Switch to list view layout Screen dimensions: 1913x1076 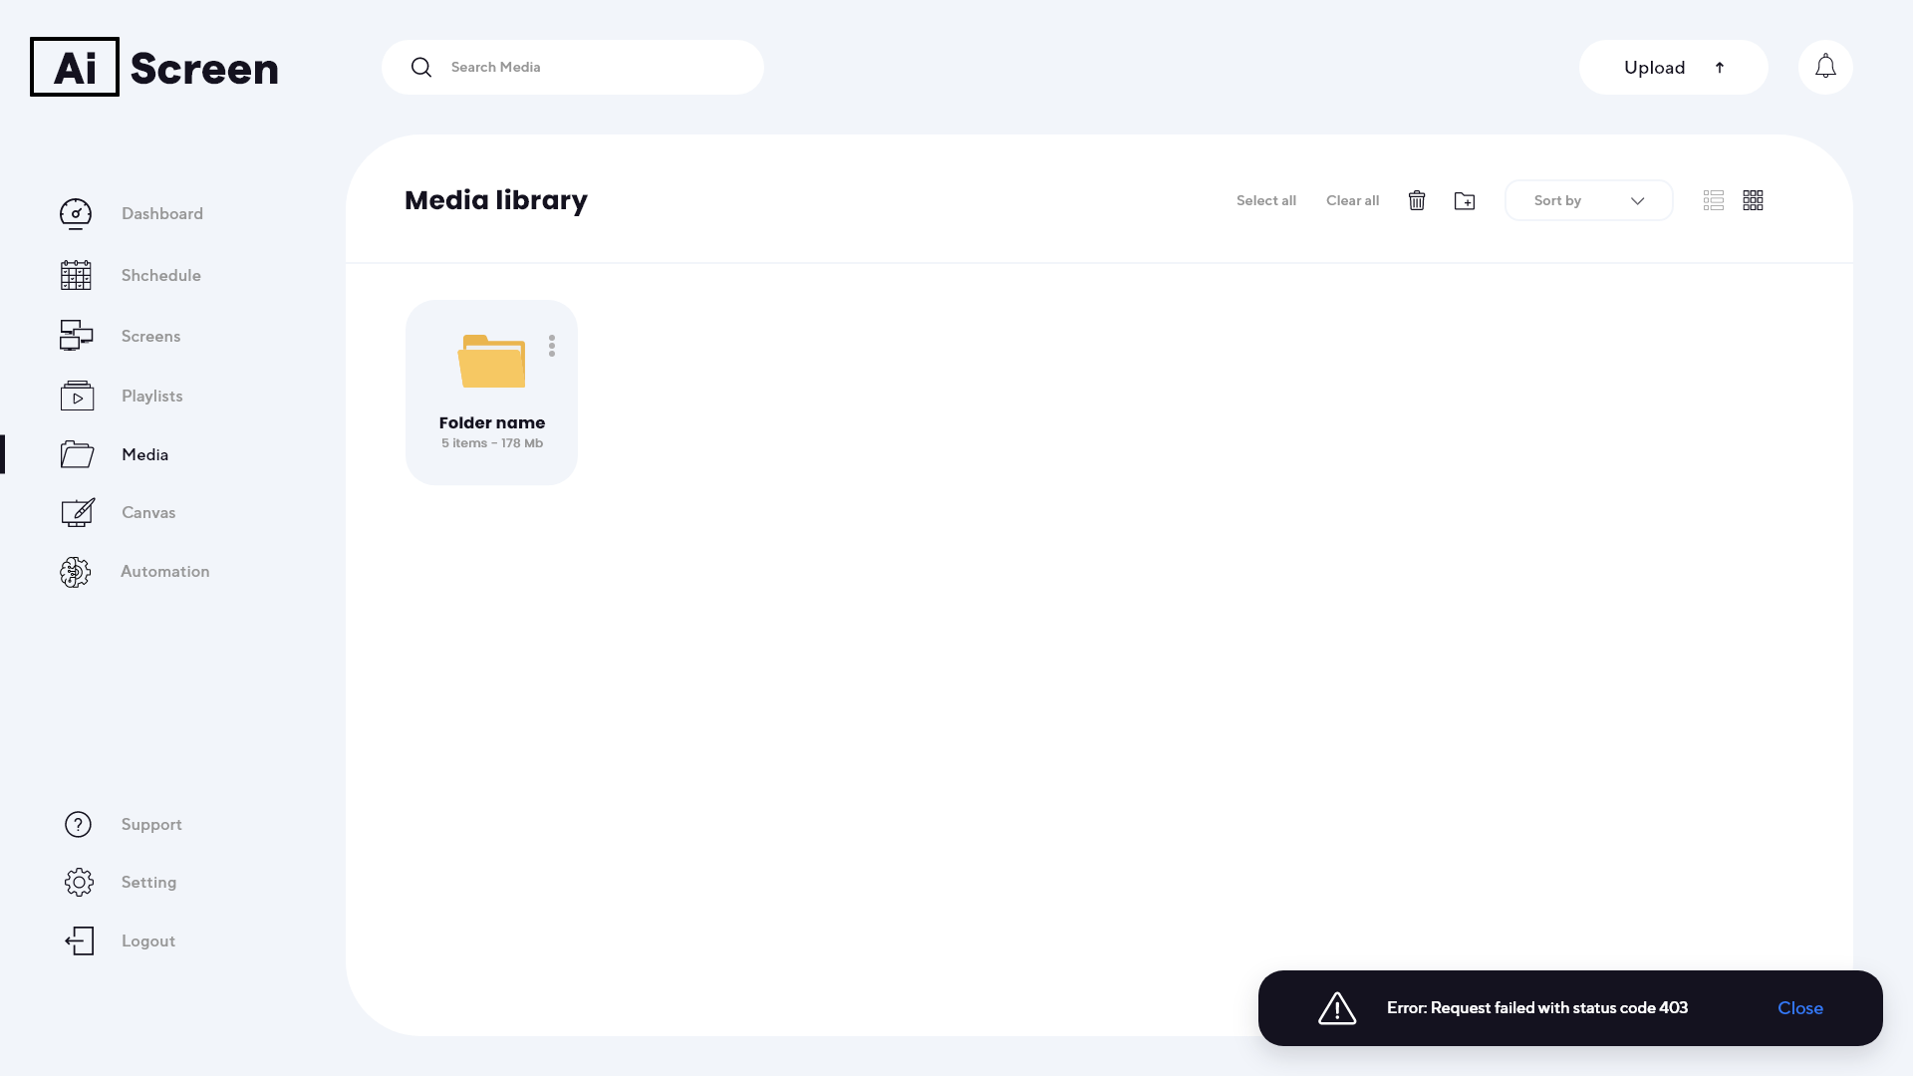click(x=1714, y=200)
